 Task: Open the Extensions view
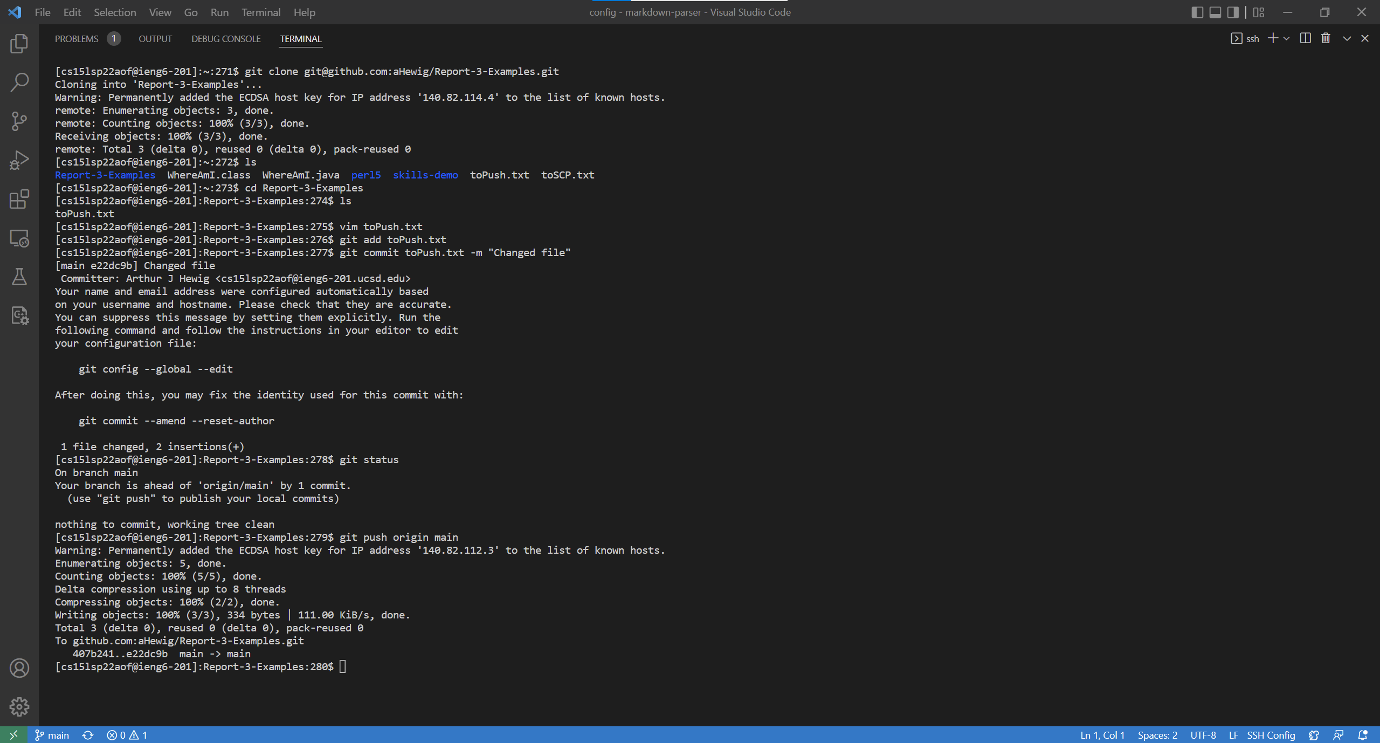(x=19, y=199)
